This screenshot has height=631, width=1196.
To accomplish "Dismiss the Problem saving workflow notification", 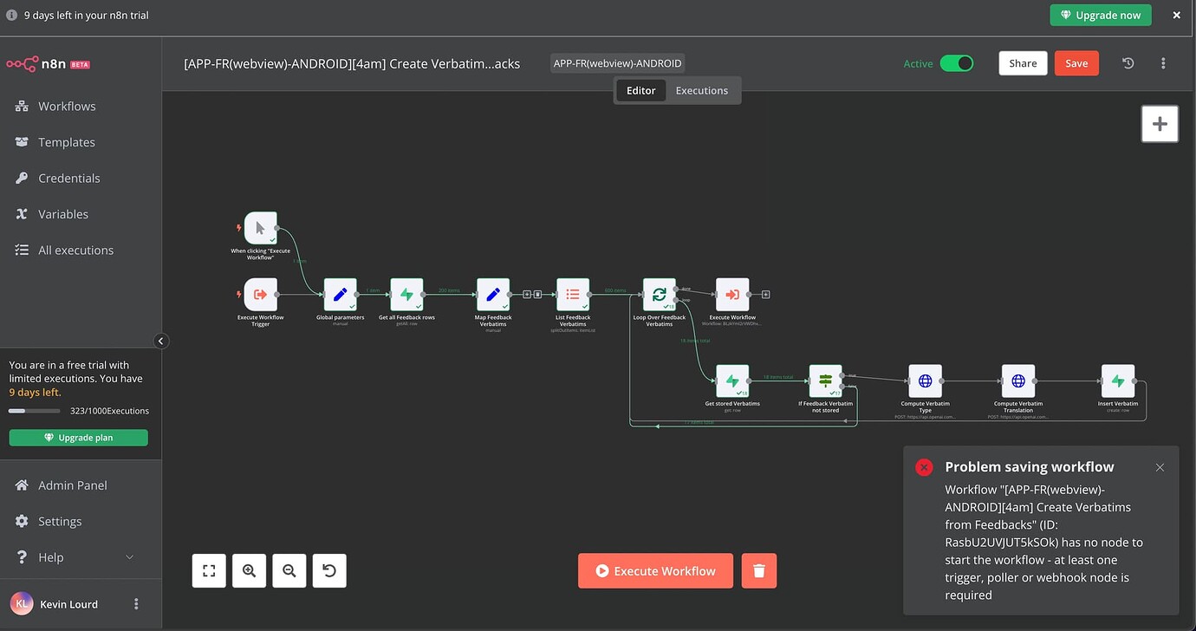I will tap(1160, 467).
